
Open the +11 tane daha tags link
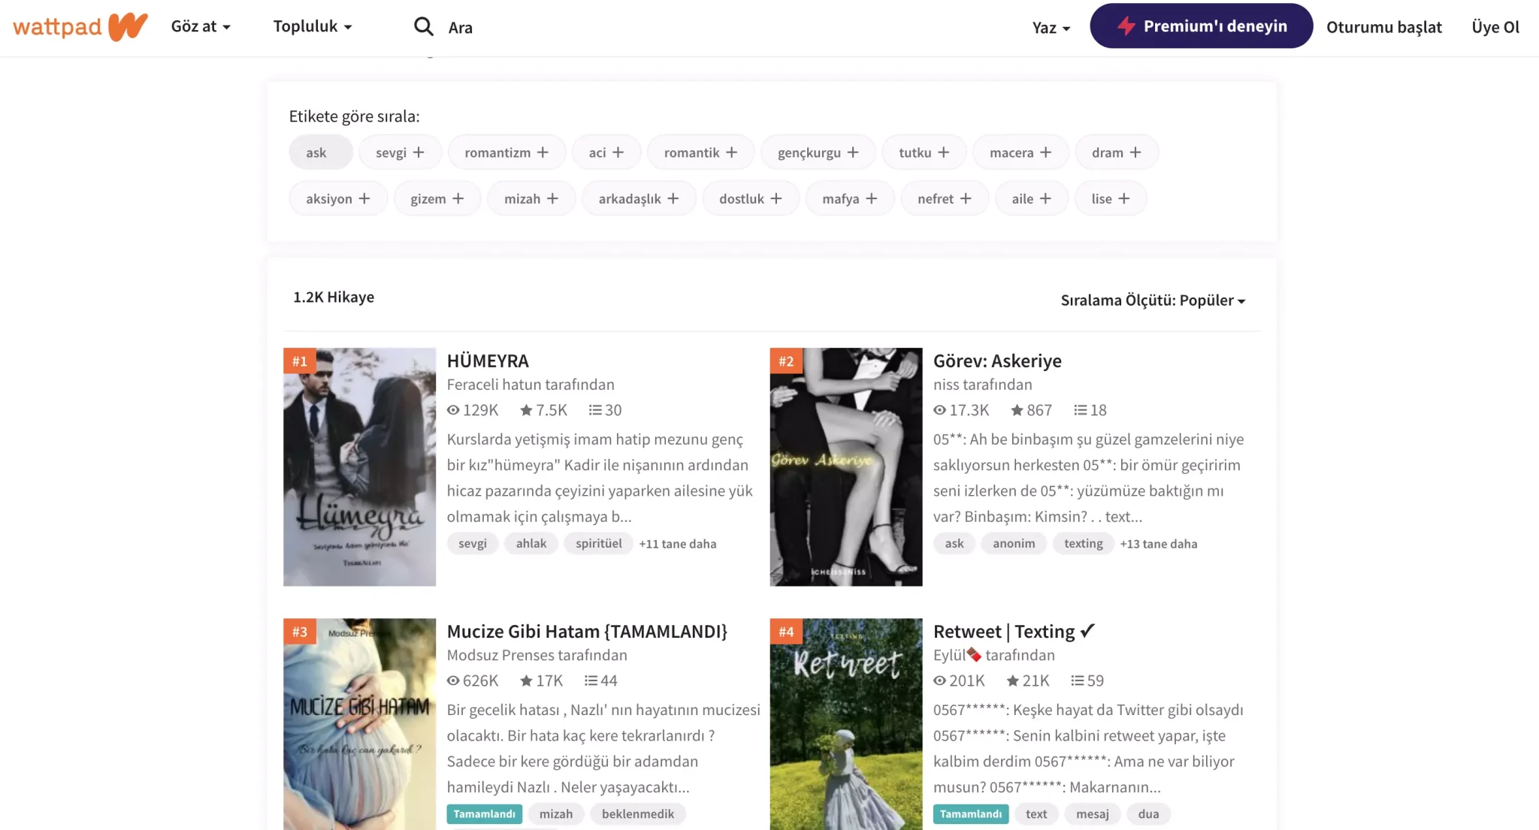pos(677,544)
